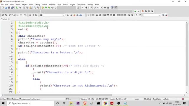
Task: Build the project with the yellow gear icon
Action: (43, 8)
